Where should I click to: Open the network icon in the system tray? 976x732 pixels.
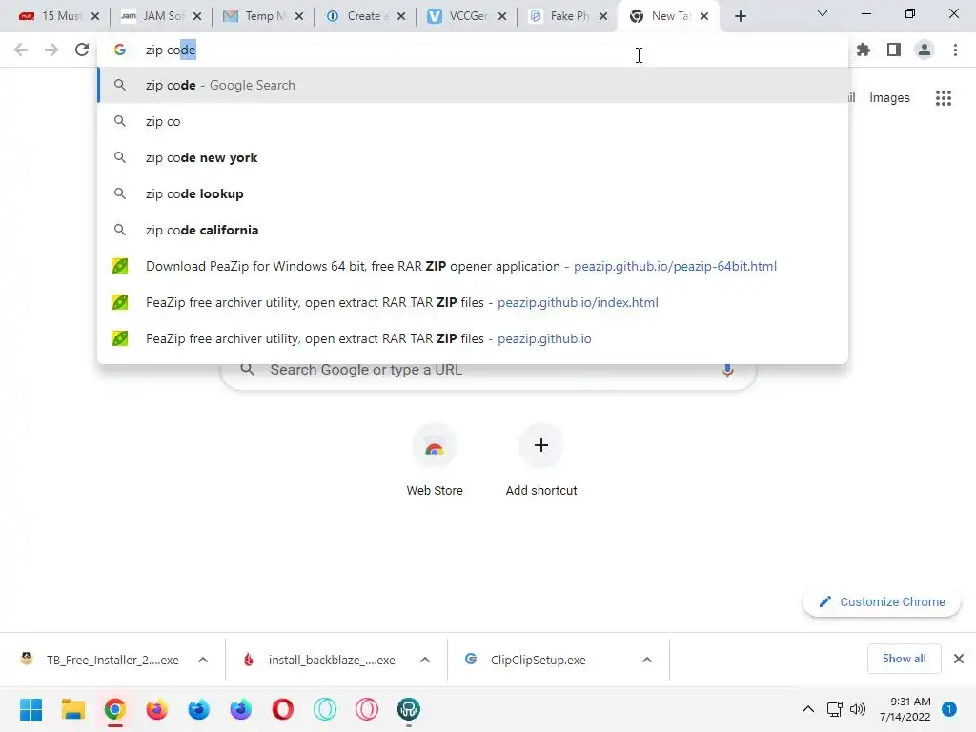click(834, 709)
